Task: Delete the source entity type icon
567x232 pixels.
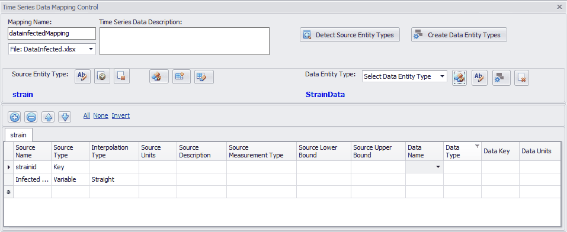Action: coord(121,76)
